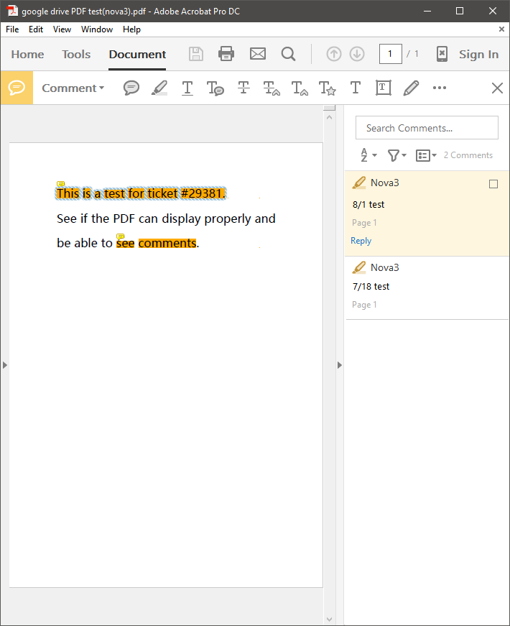Viewport: 510px width, 626px height.
Task: Open the find text magnifier
Action: 288,54
